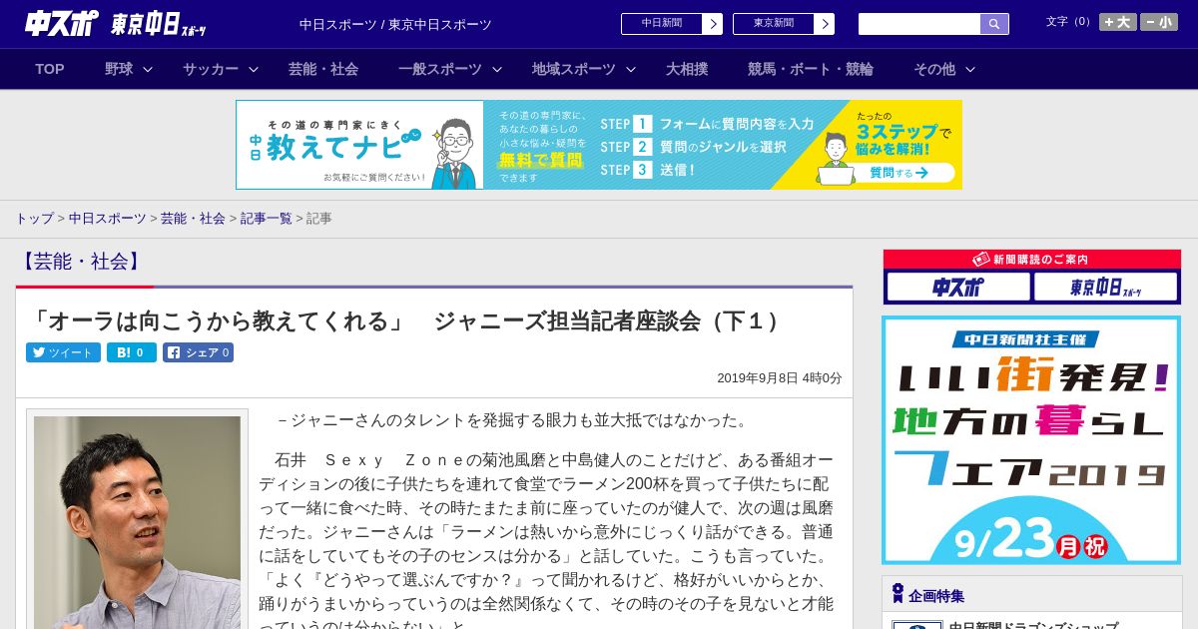Bookmark the article with the Hatena B! button
The width and height of the screenshot is (1198, 629).
(132, 352)
